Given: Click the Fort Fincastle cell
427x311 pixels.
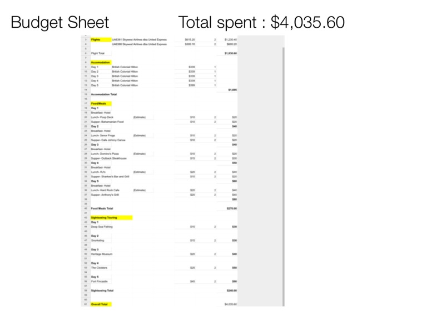Looking at the screenshot, I should [x=99, y=282].
